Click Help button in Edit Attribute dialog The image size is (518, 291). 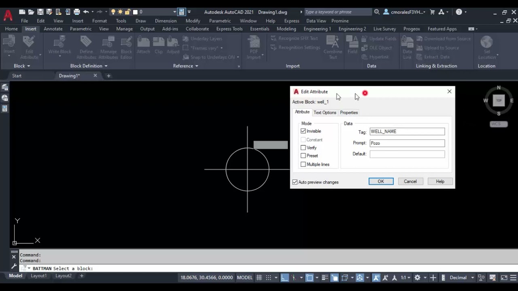point(440,181)
